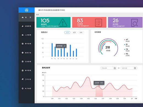Image resolution: width=143 pixels, height=107 pixels.
Task: Open facility management via wrench icon
Action: [x=23, y=26]
